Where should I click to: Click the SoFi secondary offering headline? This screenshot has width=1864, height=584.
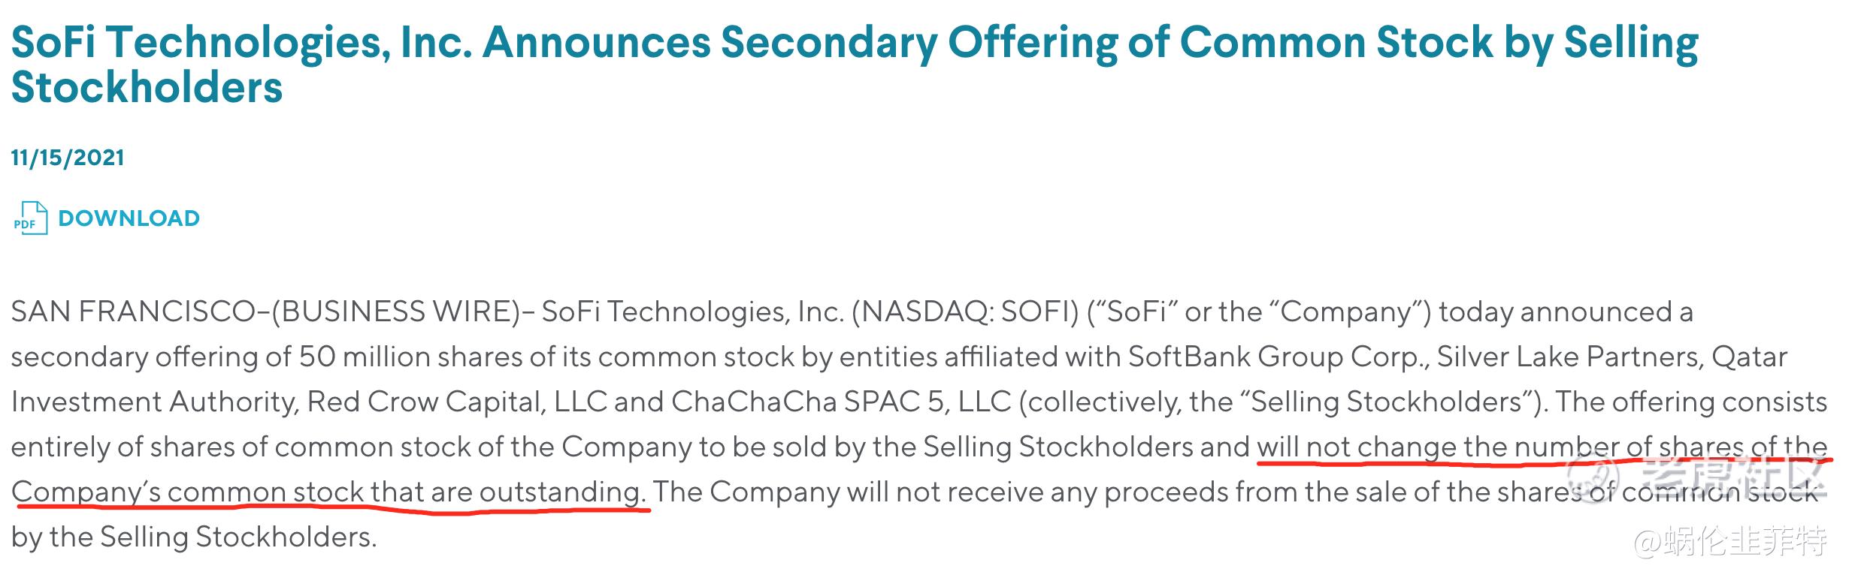855,65
